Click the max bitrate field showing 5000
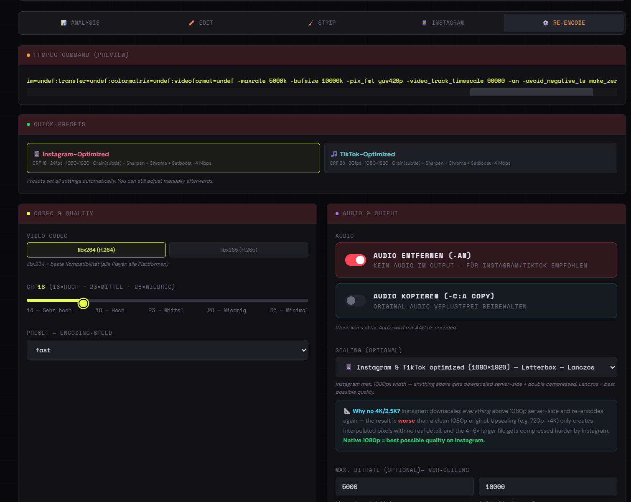 pos(405,487)
